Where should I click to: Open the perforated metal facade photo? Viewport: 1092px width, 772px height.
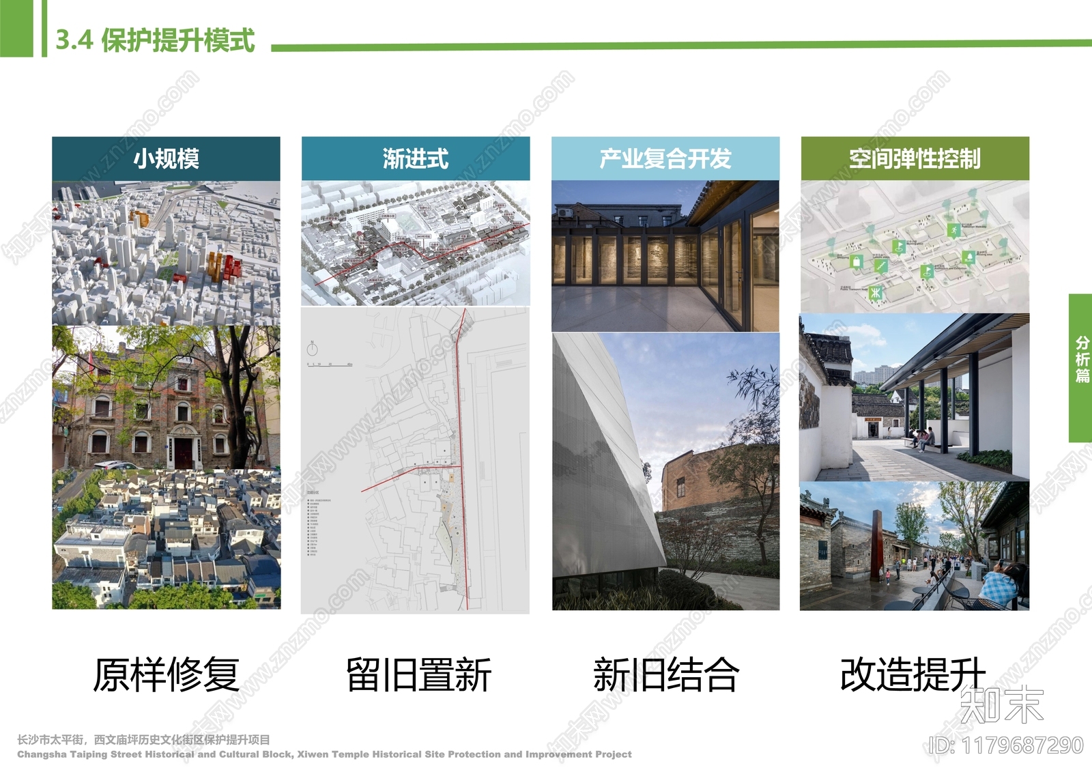coord(665,472)
